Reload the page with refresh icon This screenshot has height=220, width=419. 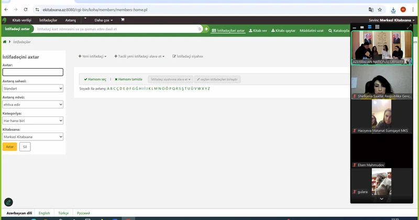coord(26,9)
